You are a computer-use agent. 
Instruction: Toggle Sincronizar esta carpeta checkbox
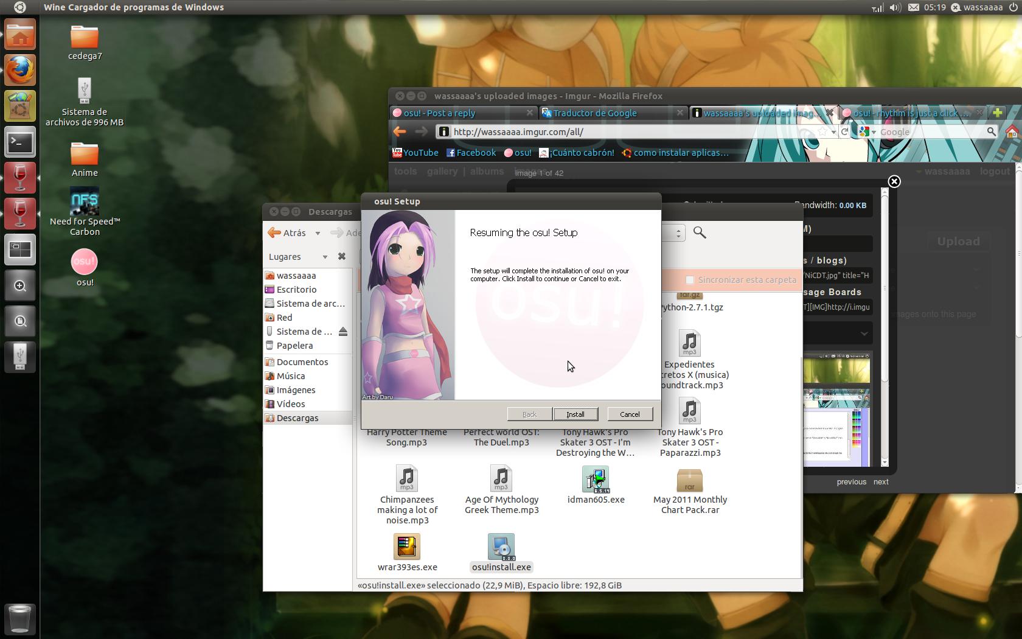pos(690,280)
